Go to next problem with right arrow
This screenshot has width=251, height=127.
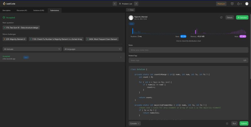click(x=136, y=4)
